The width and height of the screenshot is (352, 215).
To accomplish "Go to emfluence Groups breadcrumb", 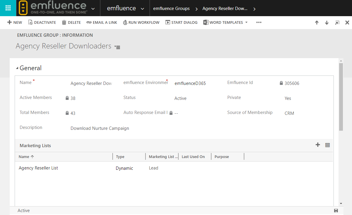I will tap(171, 9).
